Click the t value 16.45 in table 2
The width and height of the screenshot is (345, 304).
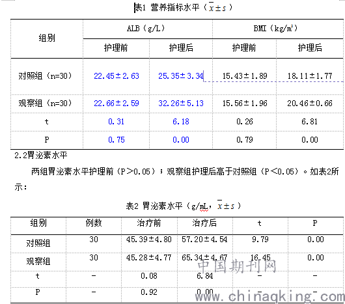(x=260, y=258)
